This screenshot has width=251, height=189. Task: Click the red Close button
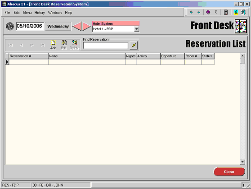(229, 172)
